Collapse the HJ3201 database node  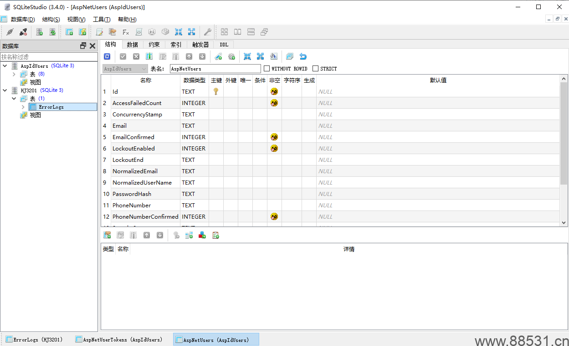point(5,90)
